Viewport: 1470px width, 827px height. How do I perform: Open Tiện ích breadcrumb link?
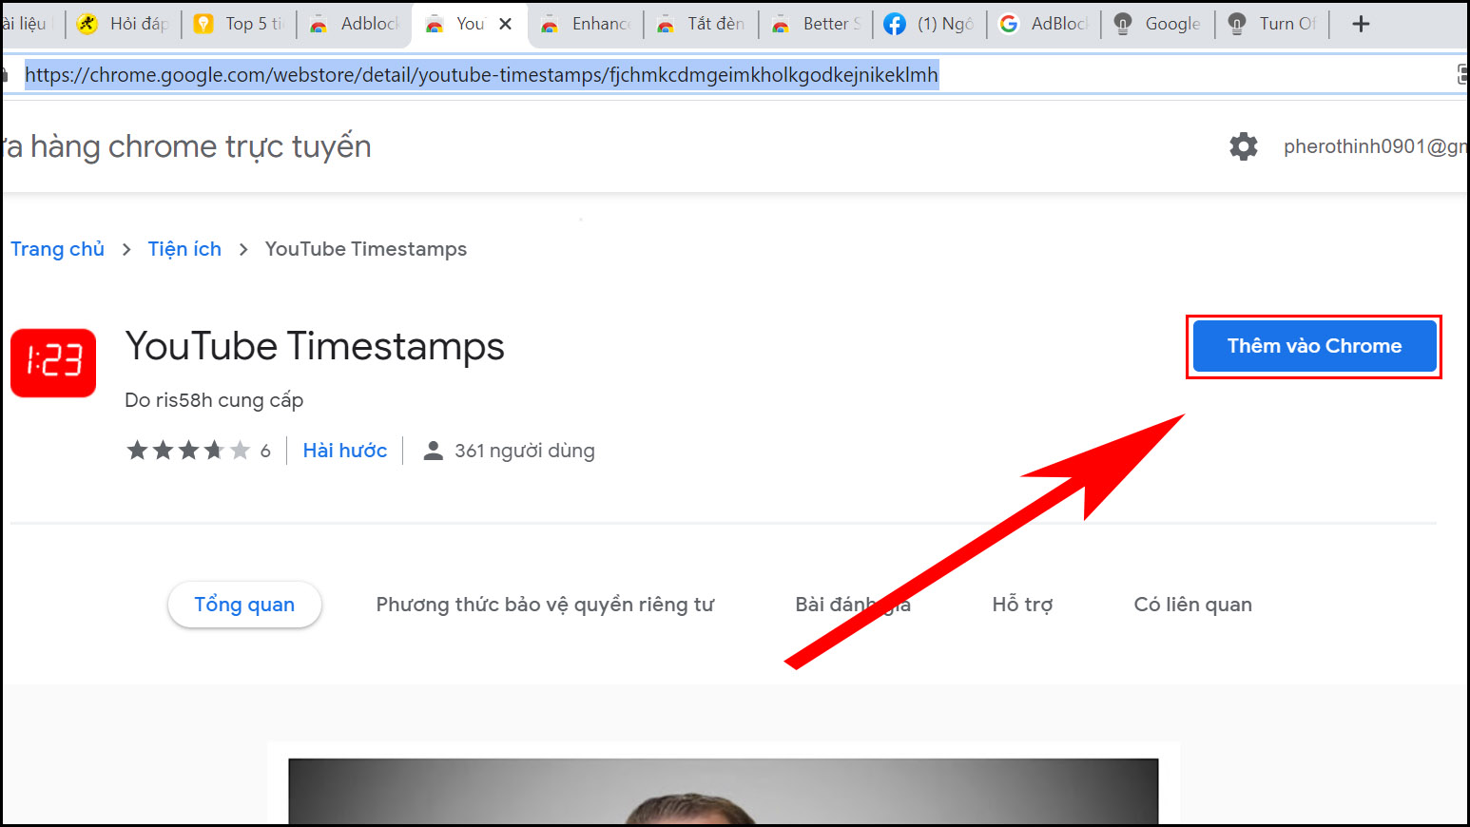184,249
